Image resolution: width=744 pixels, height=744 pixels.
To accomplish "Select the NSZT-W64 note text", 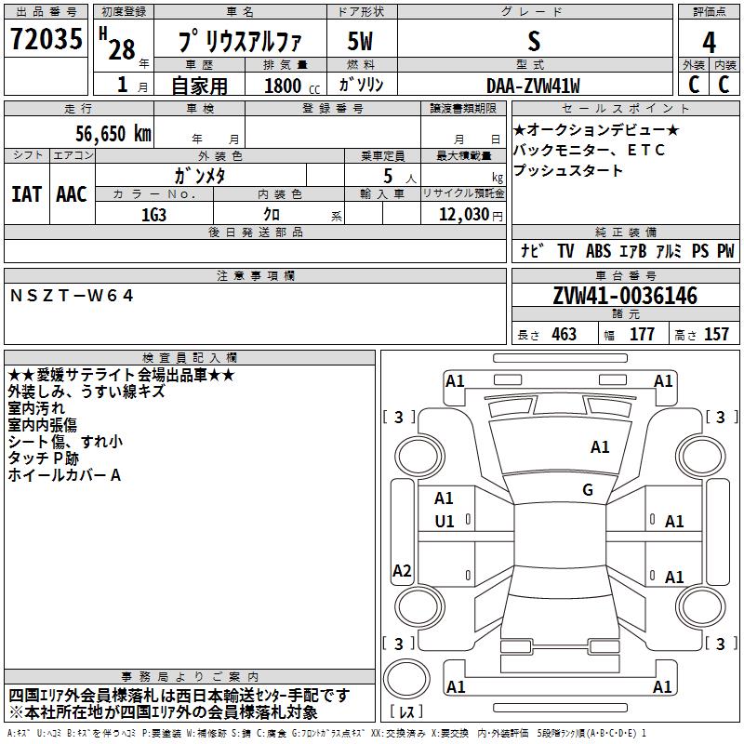I will [x=72, y=296].
